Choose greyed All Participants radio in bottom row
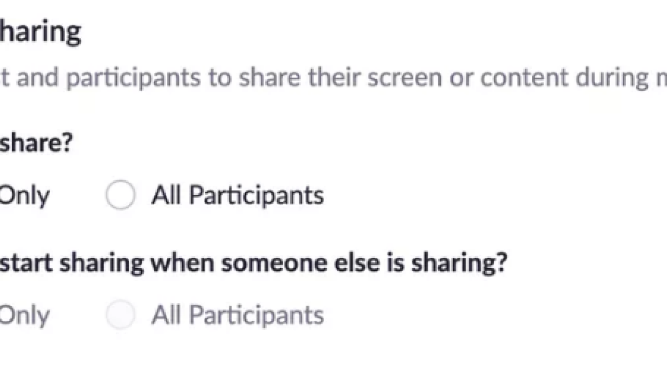 click(x=120, y=315)
